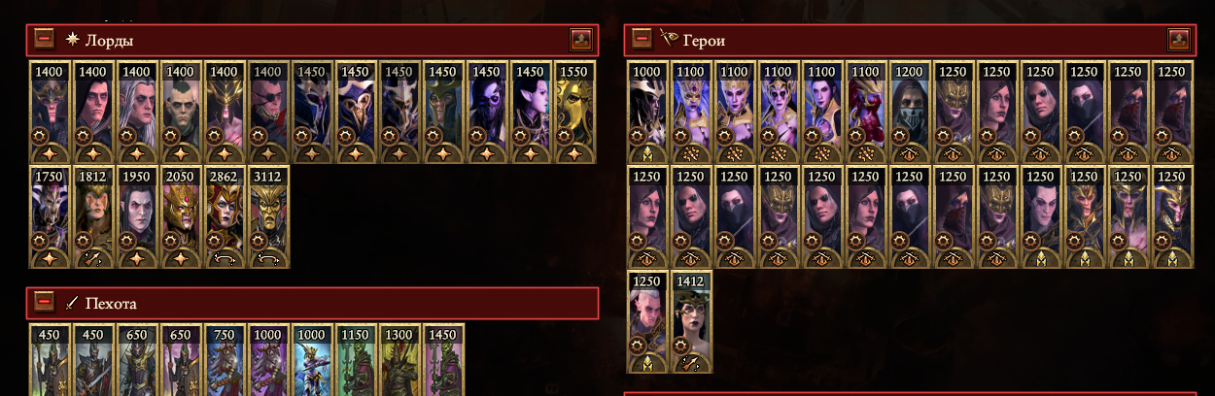This screenshot has width=1215, height=396.
Task: Choose the infantry unit card costing 750
Action: pyautogui.click(x=226, y=359)
